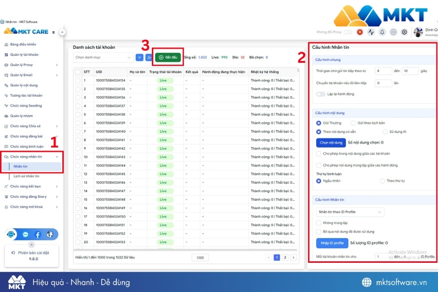Viewport: 438px width, 292px height.
Task: Click the user avatar in the header
Action: pos(418,32)
